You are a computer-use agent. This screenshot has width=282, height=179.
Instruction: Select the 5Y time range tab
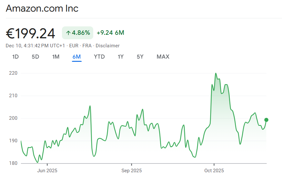(x=140, y=57)
